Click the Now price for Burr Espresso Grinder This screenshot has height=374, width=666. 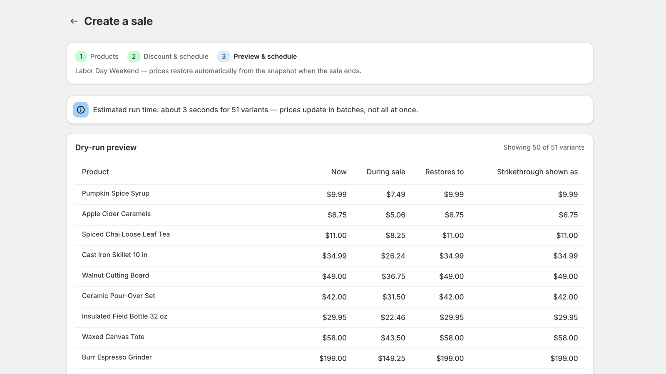333,359
